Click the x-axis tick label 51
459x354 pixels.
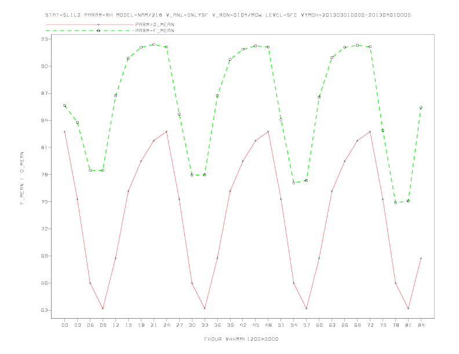click(x=281, y=325)
